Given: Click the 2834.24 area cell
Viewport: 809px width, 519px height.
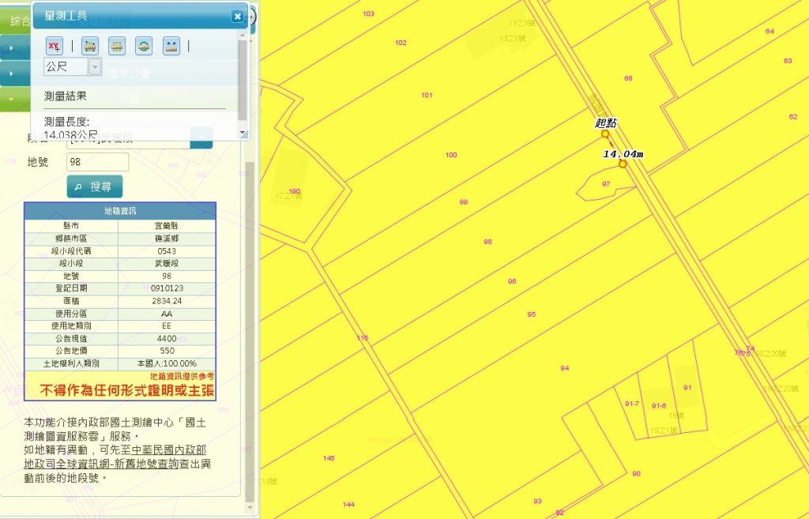Looking at the screenshot, I should coord(167,301).
